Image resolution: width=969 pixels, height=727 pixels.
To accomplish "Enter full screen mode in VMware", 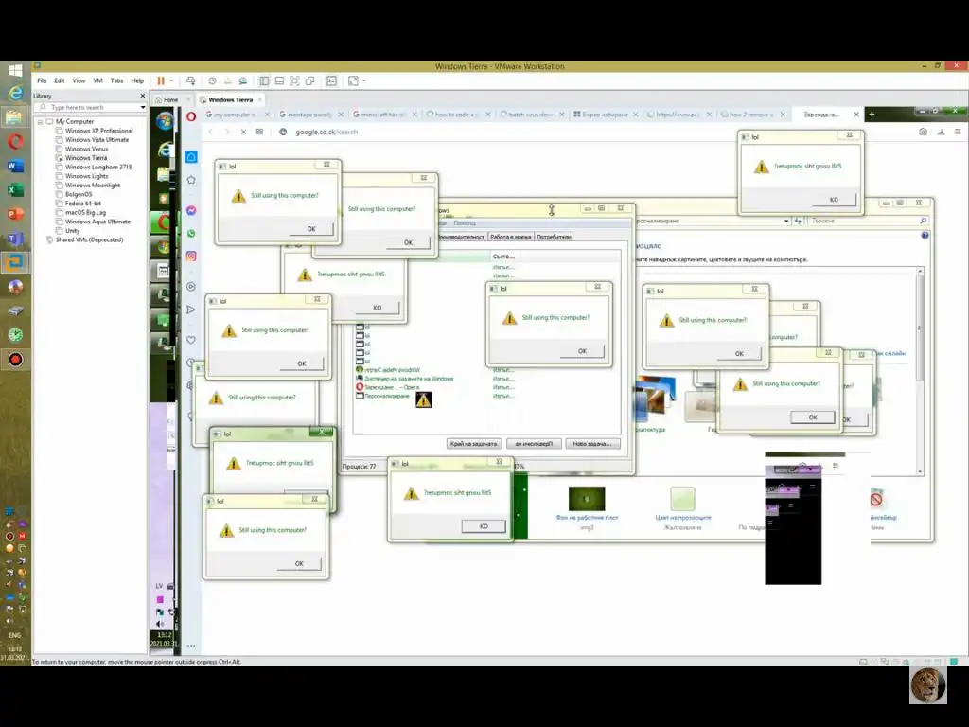I will [x=295, y=80].
